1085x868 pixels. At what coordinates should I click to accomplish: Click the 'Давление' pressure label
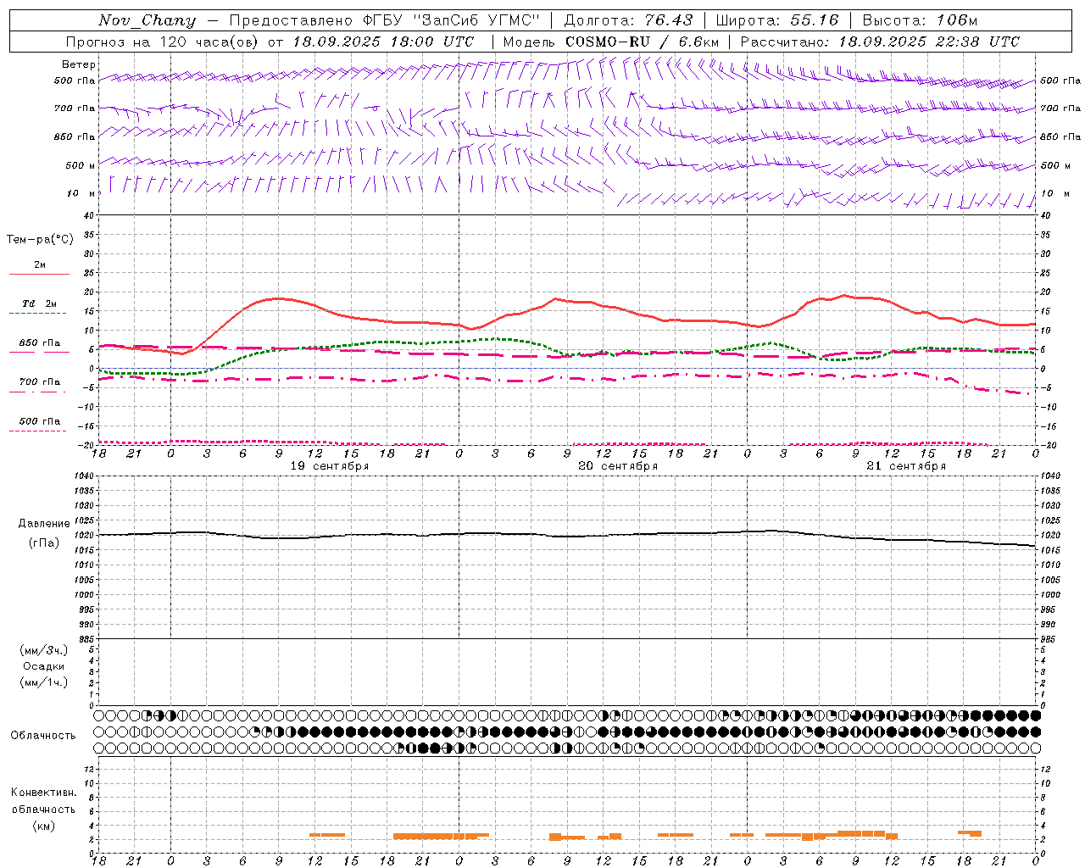44,524
